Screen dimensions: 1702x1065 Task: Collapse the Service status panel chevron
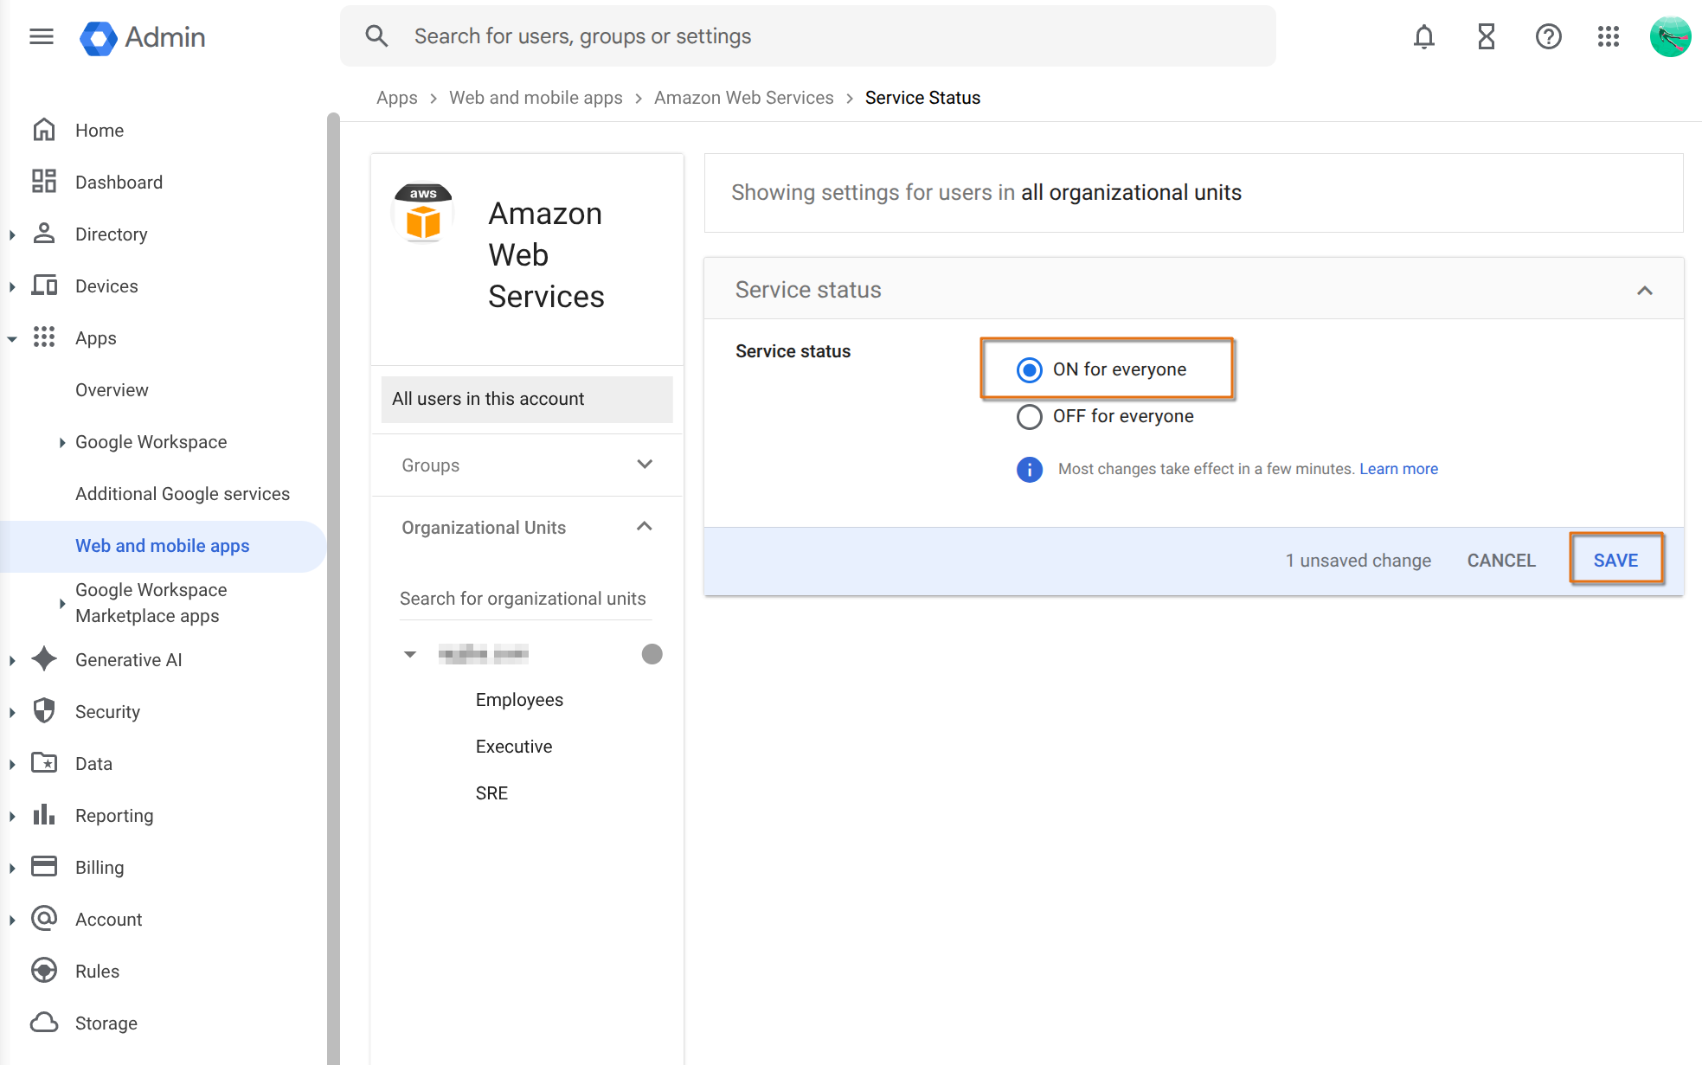point(1644,290)
